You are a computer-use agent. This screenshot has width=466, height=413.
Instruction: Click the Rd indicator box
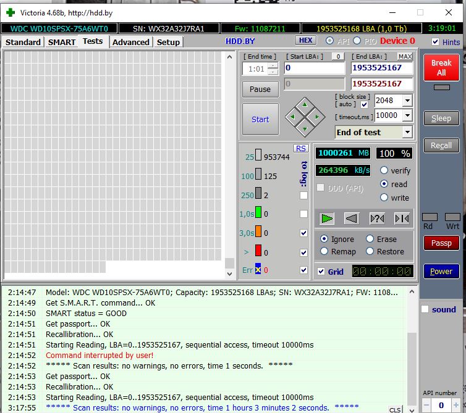[430, 217]
